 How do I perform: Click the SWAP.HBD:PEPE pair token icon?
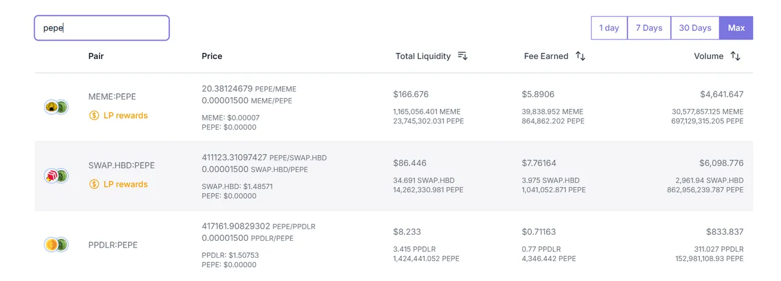coord(56,176)
